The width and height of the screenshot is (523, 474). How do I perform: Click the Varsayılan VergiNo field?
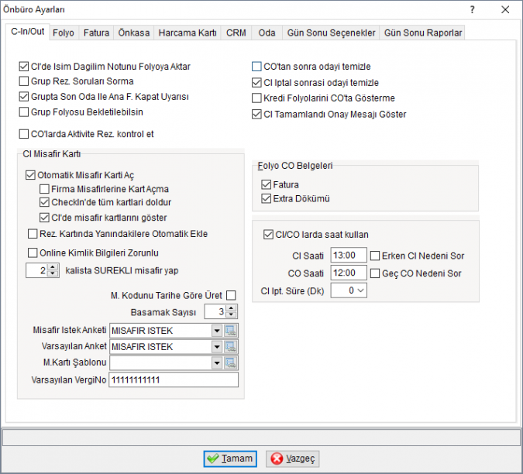click(174, 380)
